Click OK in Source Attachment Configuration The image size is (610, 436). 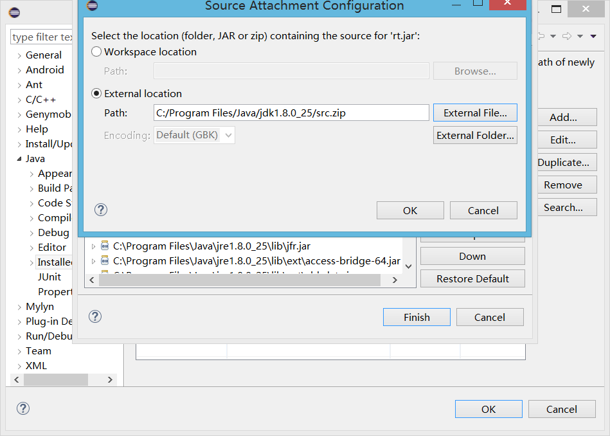click(x=410, y=210)
